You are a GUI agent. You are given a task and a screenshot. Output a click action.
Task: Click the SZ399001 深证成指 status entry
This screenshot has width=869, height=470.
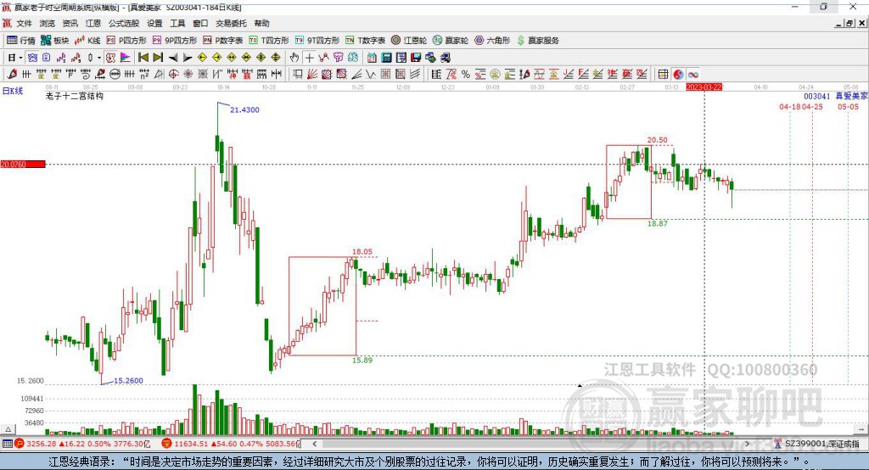[817, 444]
